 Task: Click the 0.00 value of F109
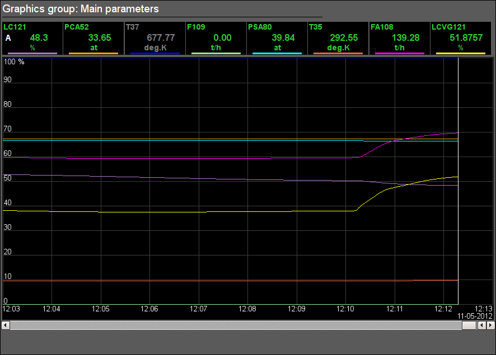click(x=222, y=37)
